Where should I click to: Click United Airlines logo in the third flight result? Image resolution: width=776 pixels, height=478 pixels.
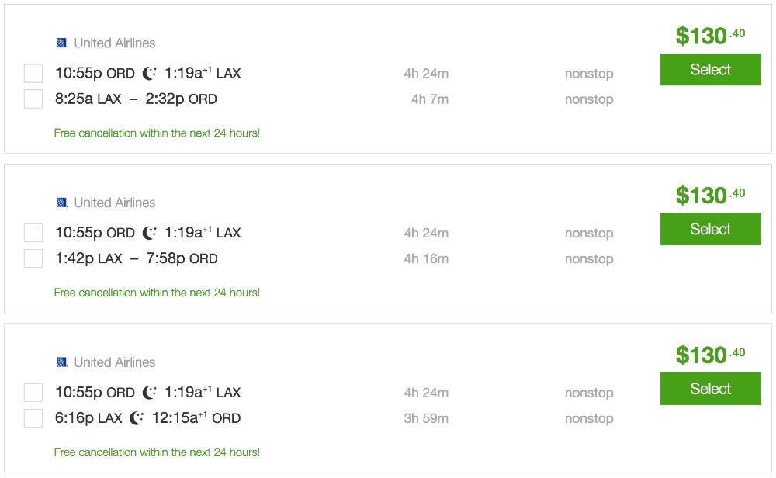tap(62, 362)
